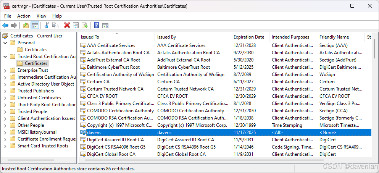Select Certification Authority of WoSign row
Screen dimensions: 379x173
click(225, 74)
